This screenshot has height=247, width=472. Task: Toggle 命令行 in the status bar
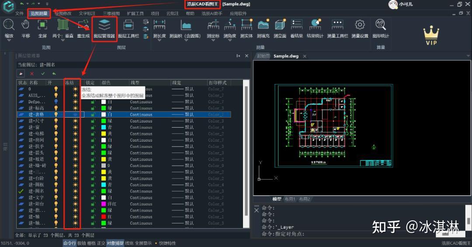[x=69, y=243]
